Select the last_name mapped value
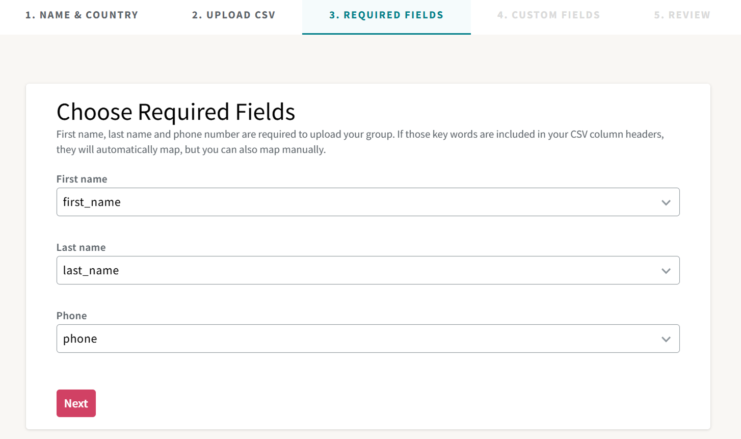The width and height of the screenshot is (741, 439). [90, 270]
